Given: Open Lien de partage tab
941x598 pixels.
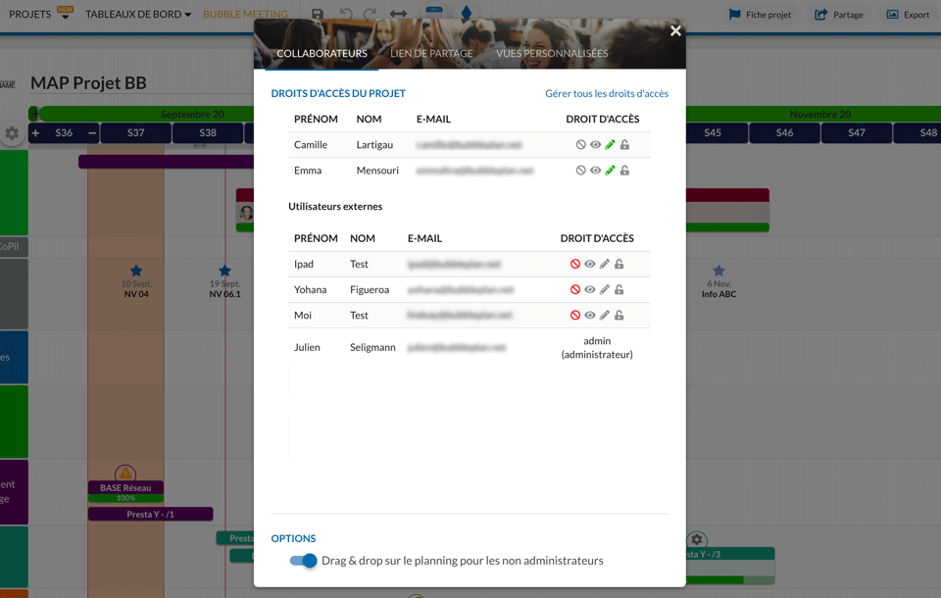Looking at the screenshot, I should (431, 54).
